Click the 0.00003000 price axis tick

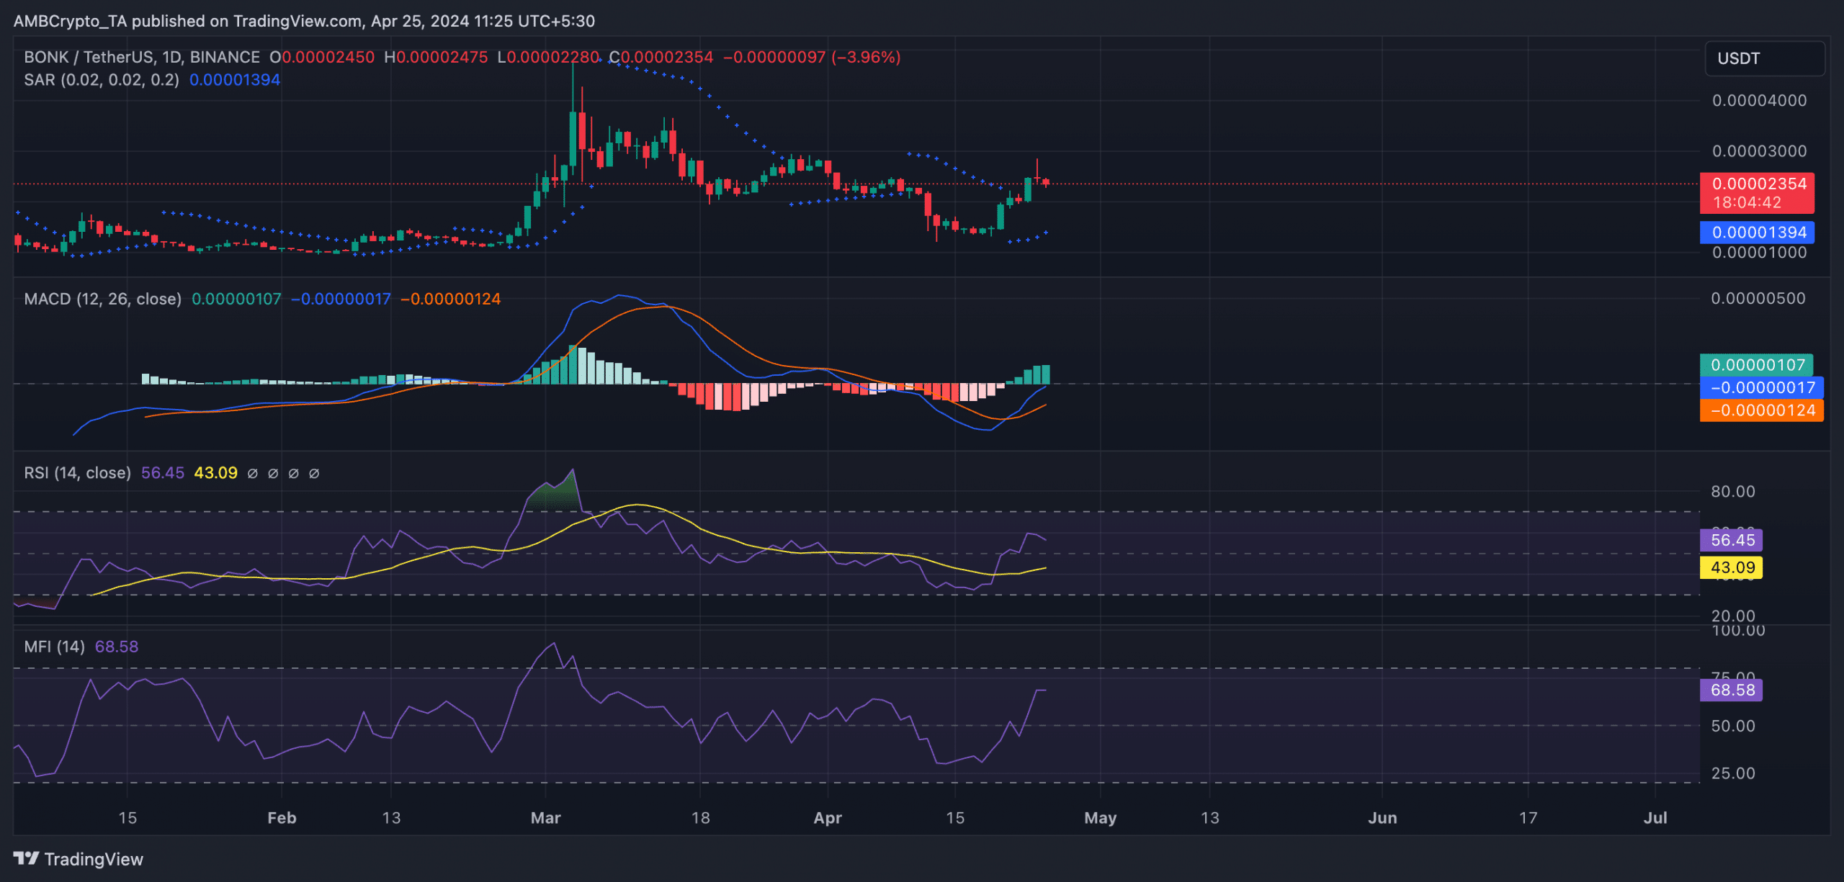(x=1759, y=150)
